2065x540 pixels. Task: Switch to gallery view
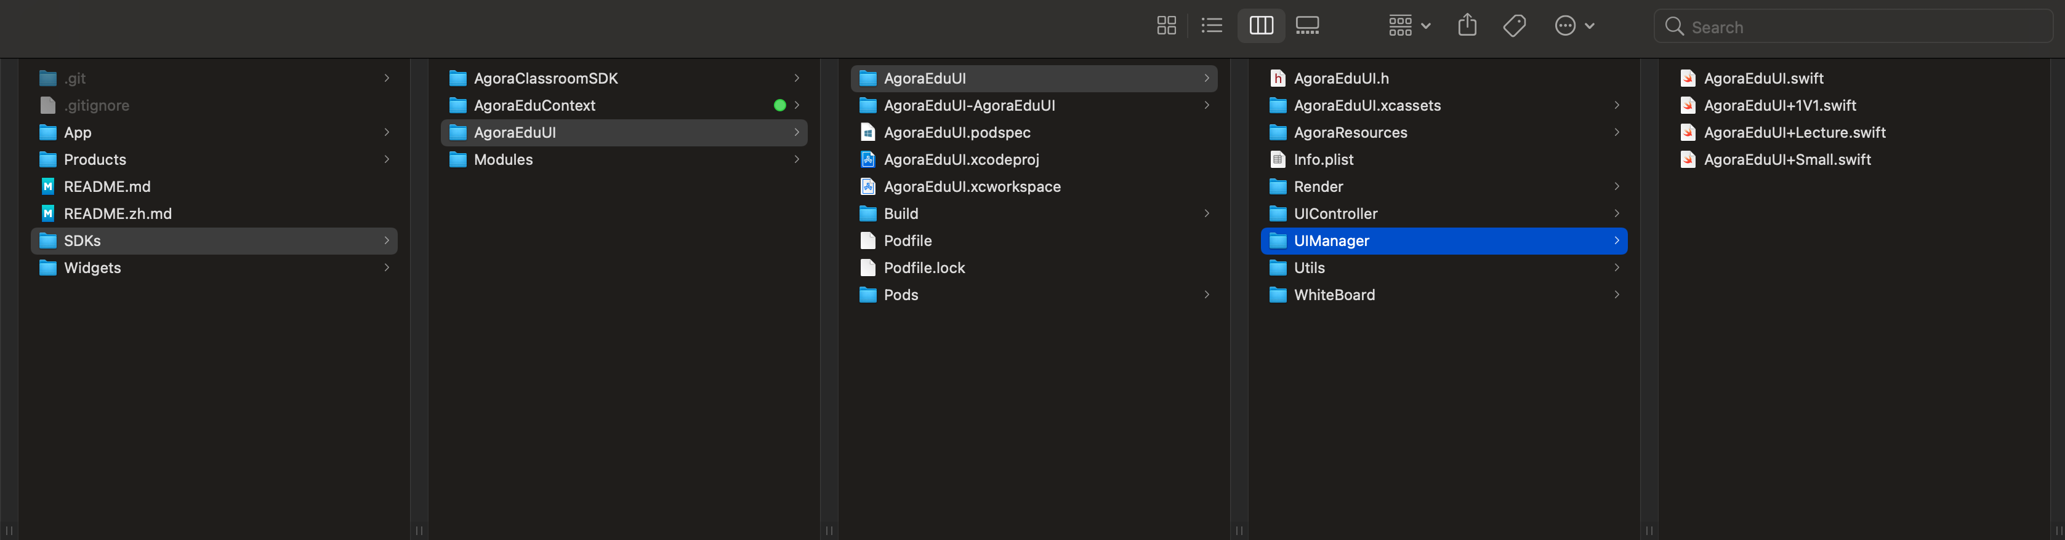point(1308,26)
